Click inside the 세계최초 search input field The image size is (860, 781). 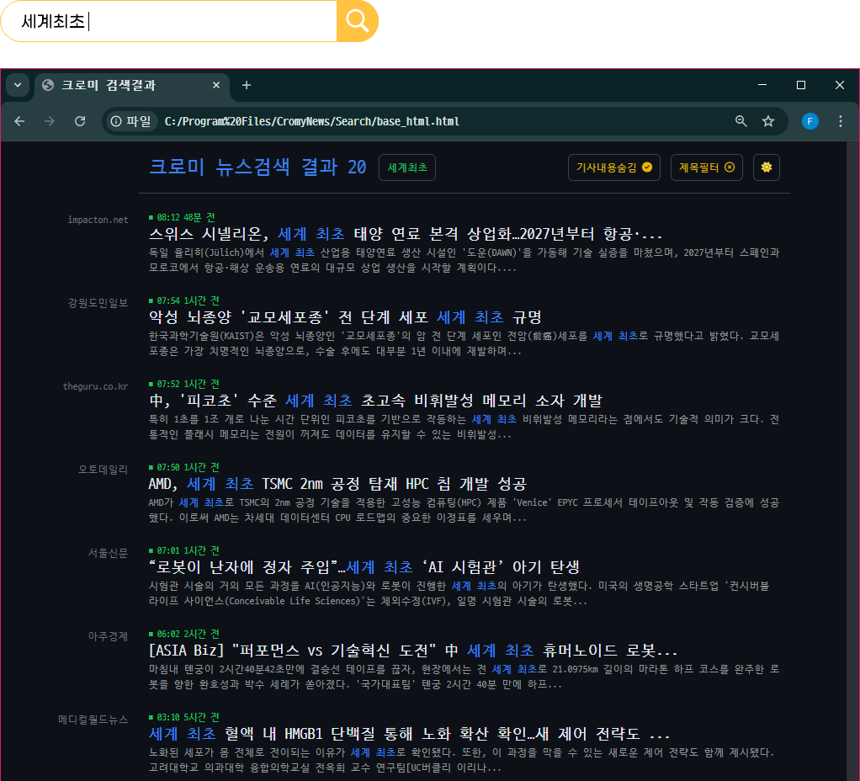point(168,20)
